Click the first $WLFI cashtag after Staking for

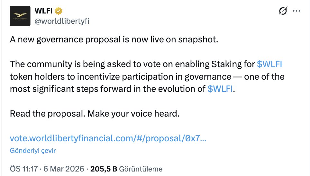click(269, 64)
